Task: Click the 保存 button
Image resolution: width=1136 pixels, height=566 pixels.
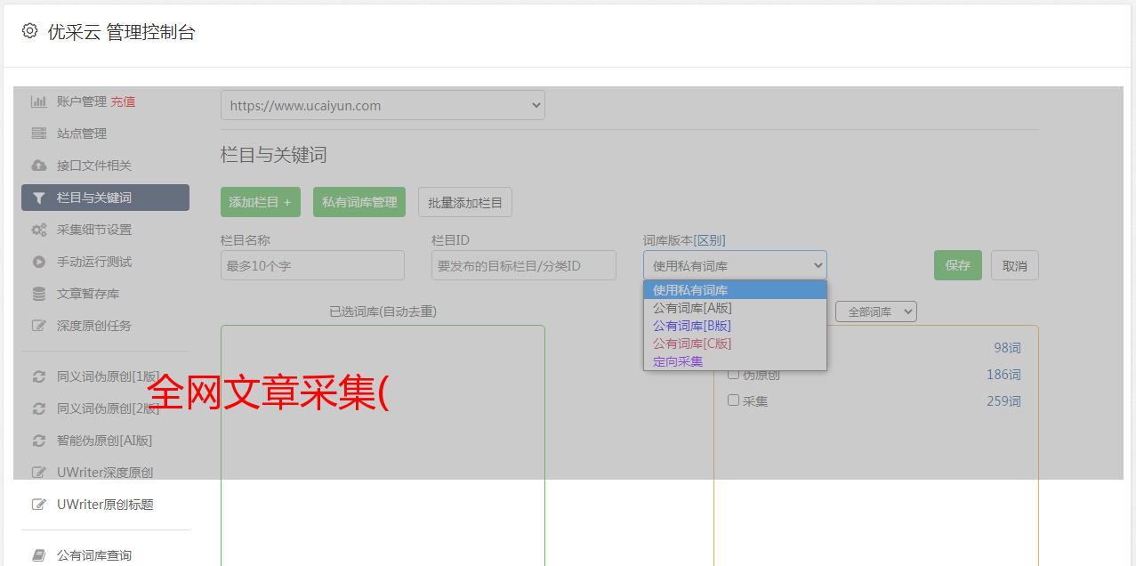Action: [957, 265]
